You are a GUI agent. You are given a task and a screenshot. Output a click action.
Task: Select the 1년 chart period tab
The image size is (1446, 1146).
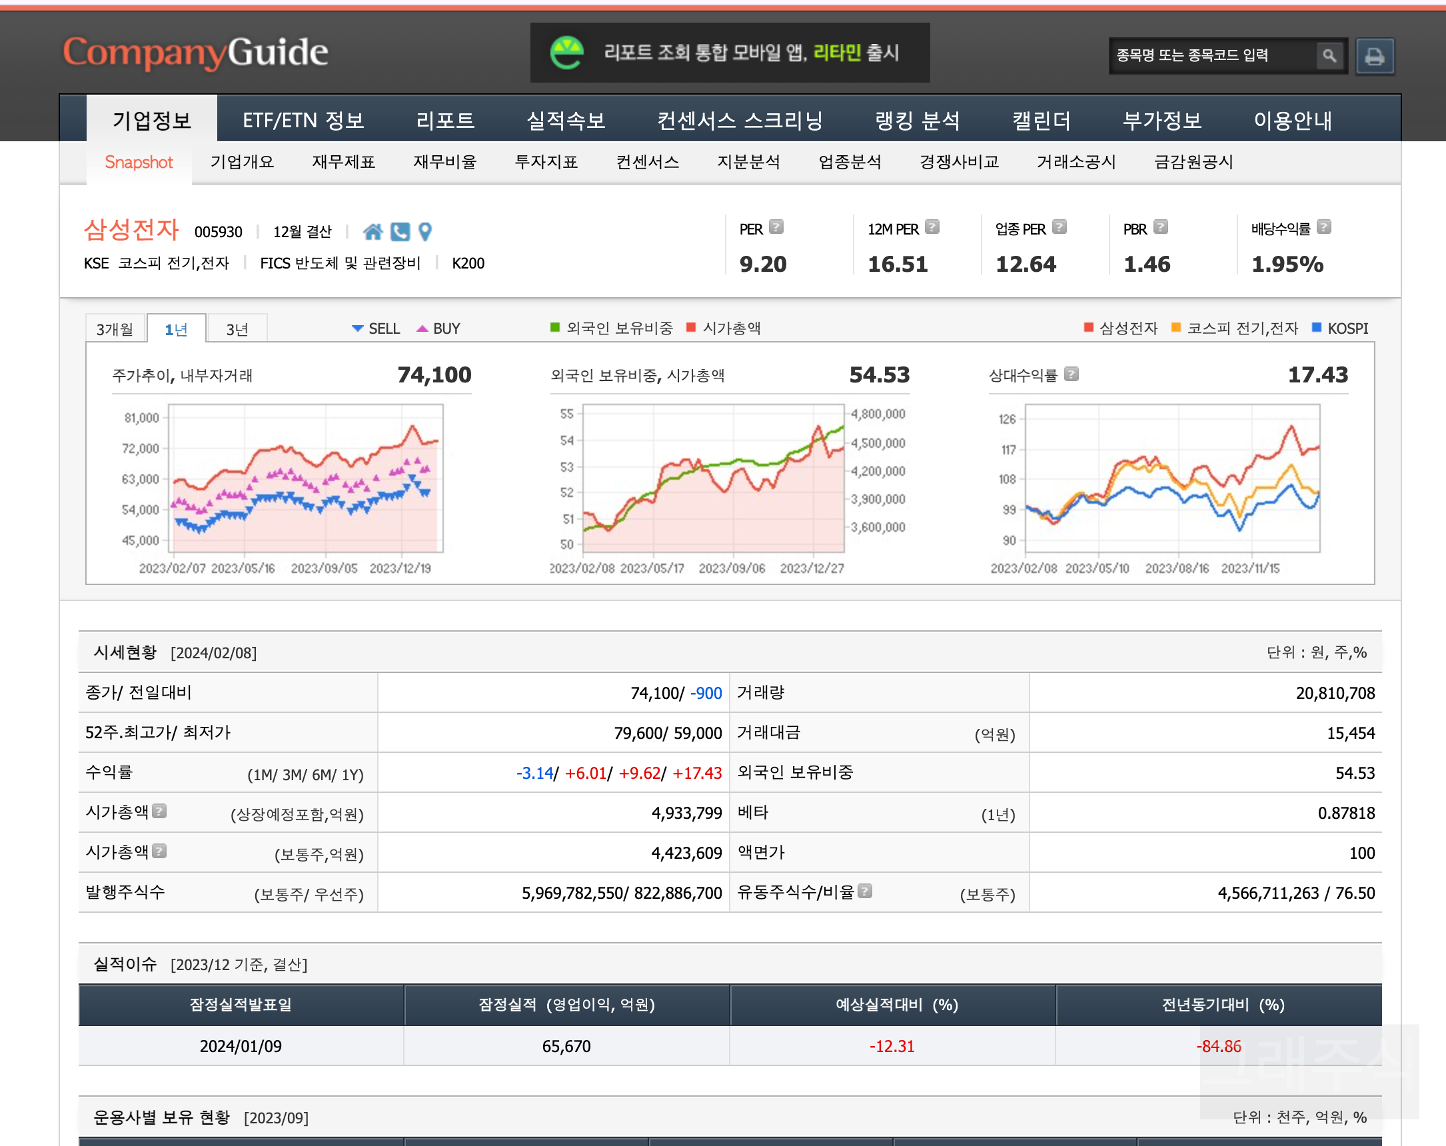(177, 329)
